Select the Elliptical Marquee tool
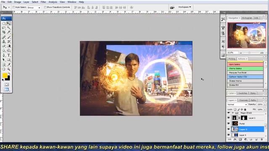269x151 pixels. click(4, 23)
